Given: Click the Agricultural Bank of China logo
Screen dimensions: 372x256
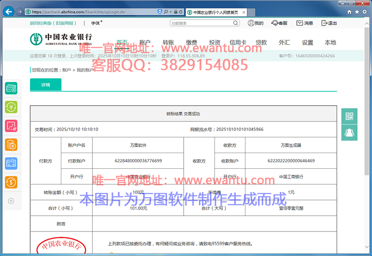Looking at the screenshot, I should click(x=61, y=39).
